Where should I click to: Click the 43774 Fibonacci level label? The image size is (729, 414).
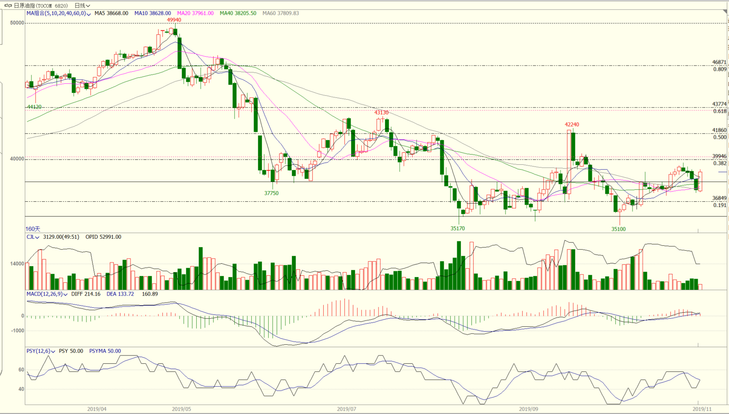coord(719,104)
